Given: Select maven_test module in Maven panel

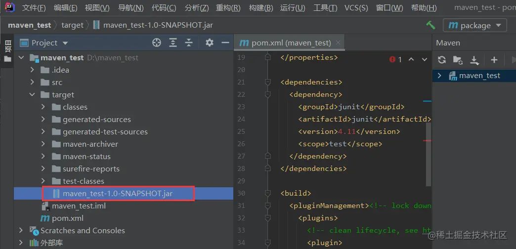Looking at the screenshot, I should (x=479, y=76).
